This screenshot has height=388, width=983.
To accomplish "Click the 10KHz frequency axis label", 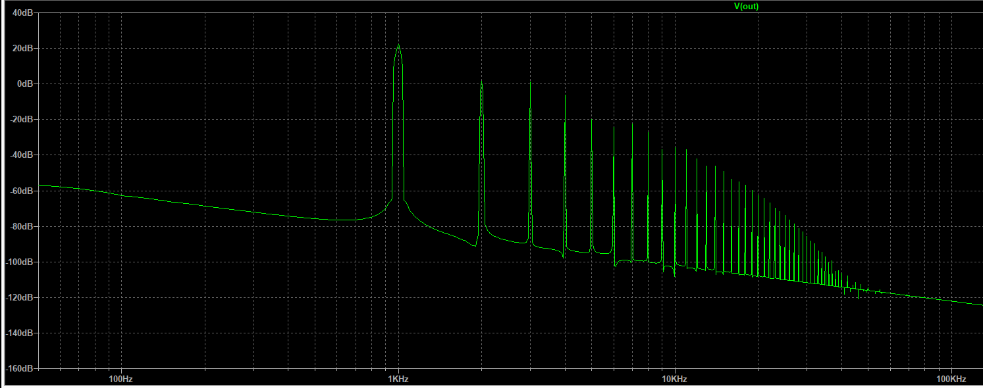I will 674,379.
